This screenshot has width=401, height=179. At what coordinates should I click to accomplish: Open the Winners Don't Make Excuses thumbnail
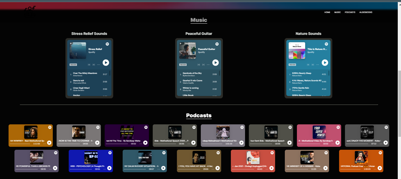point(307,157)
